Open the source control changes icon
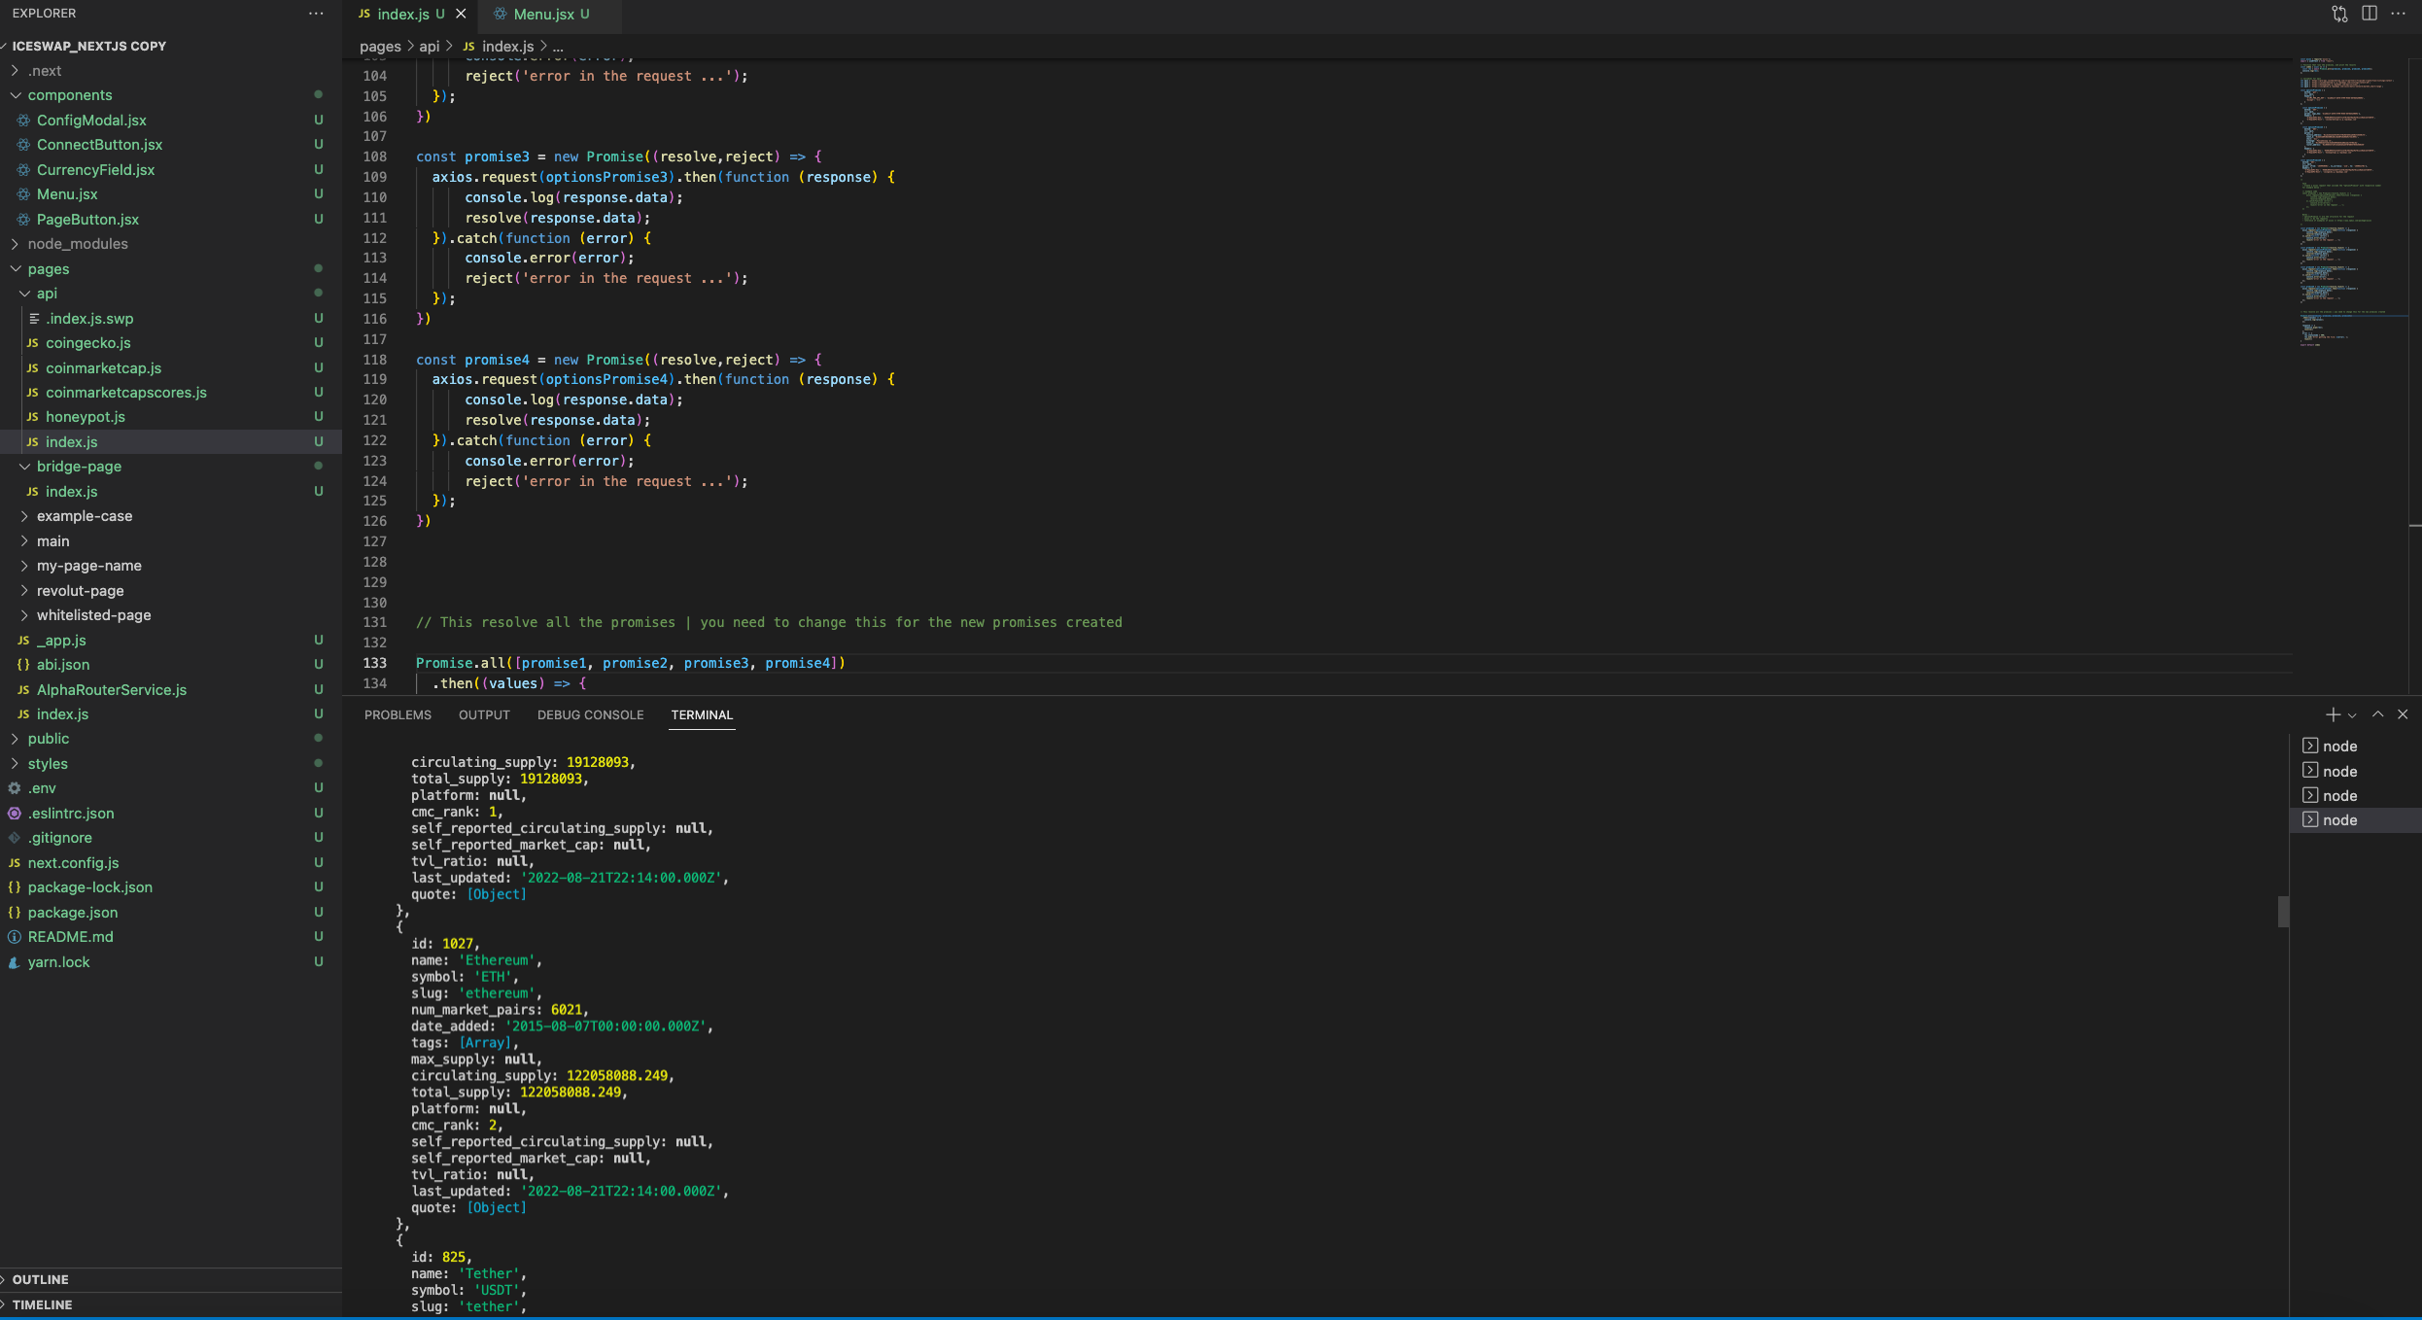Screen dimensions: 2422x1320 click(2339, 14)
